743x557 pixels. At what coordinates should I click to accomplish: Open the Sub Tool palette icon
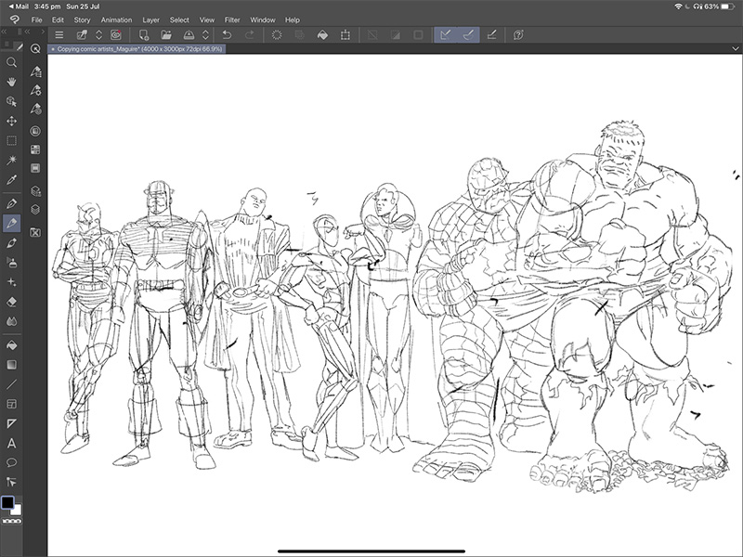click(35, 71)
